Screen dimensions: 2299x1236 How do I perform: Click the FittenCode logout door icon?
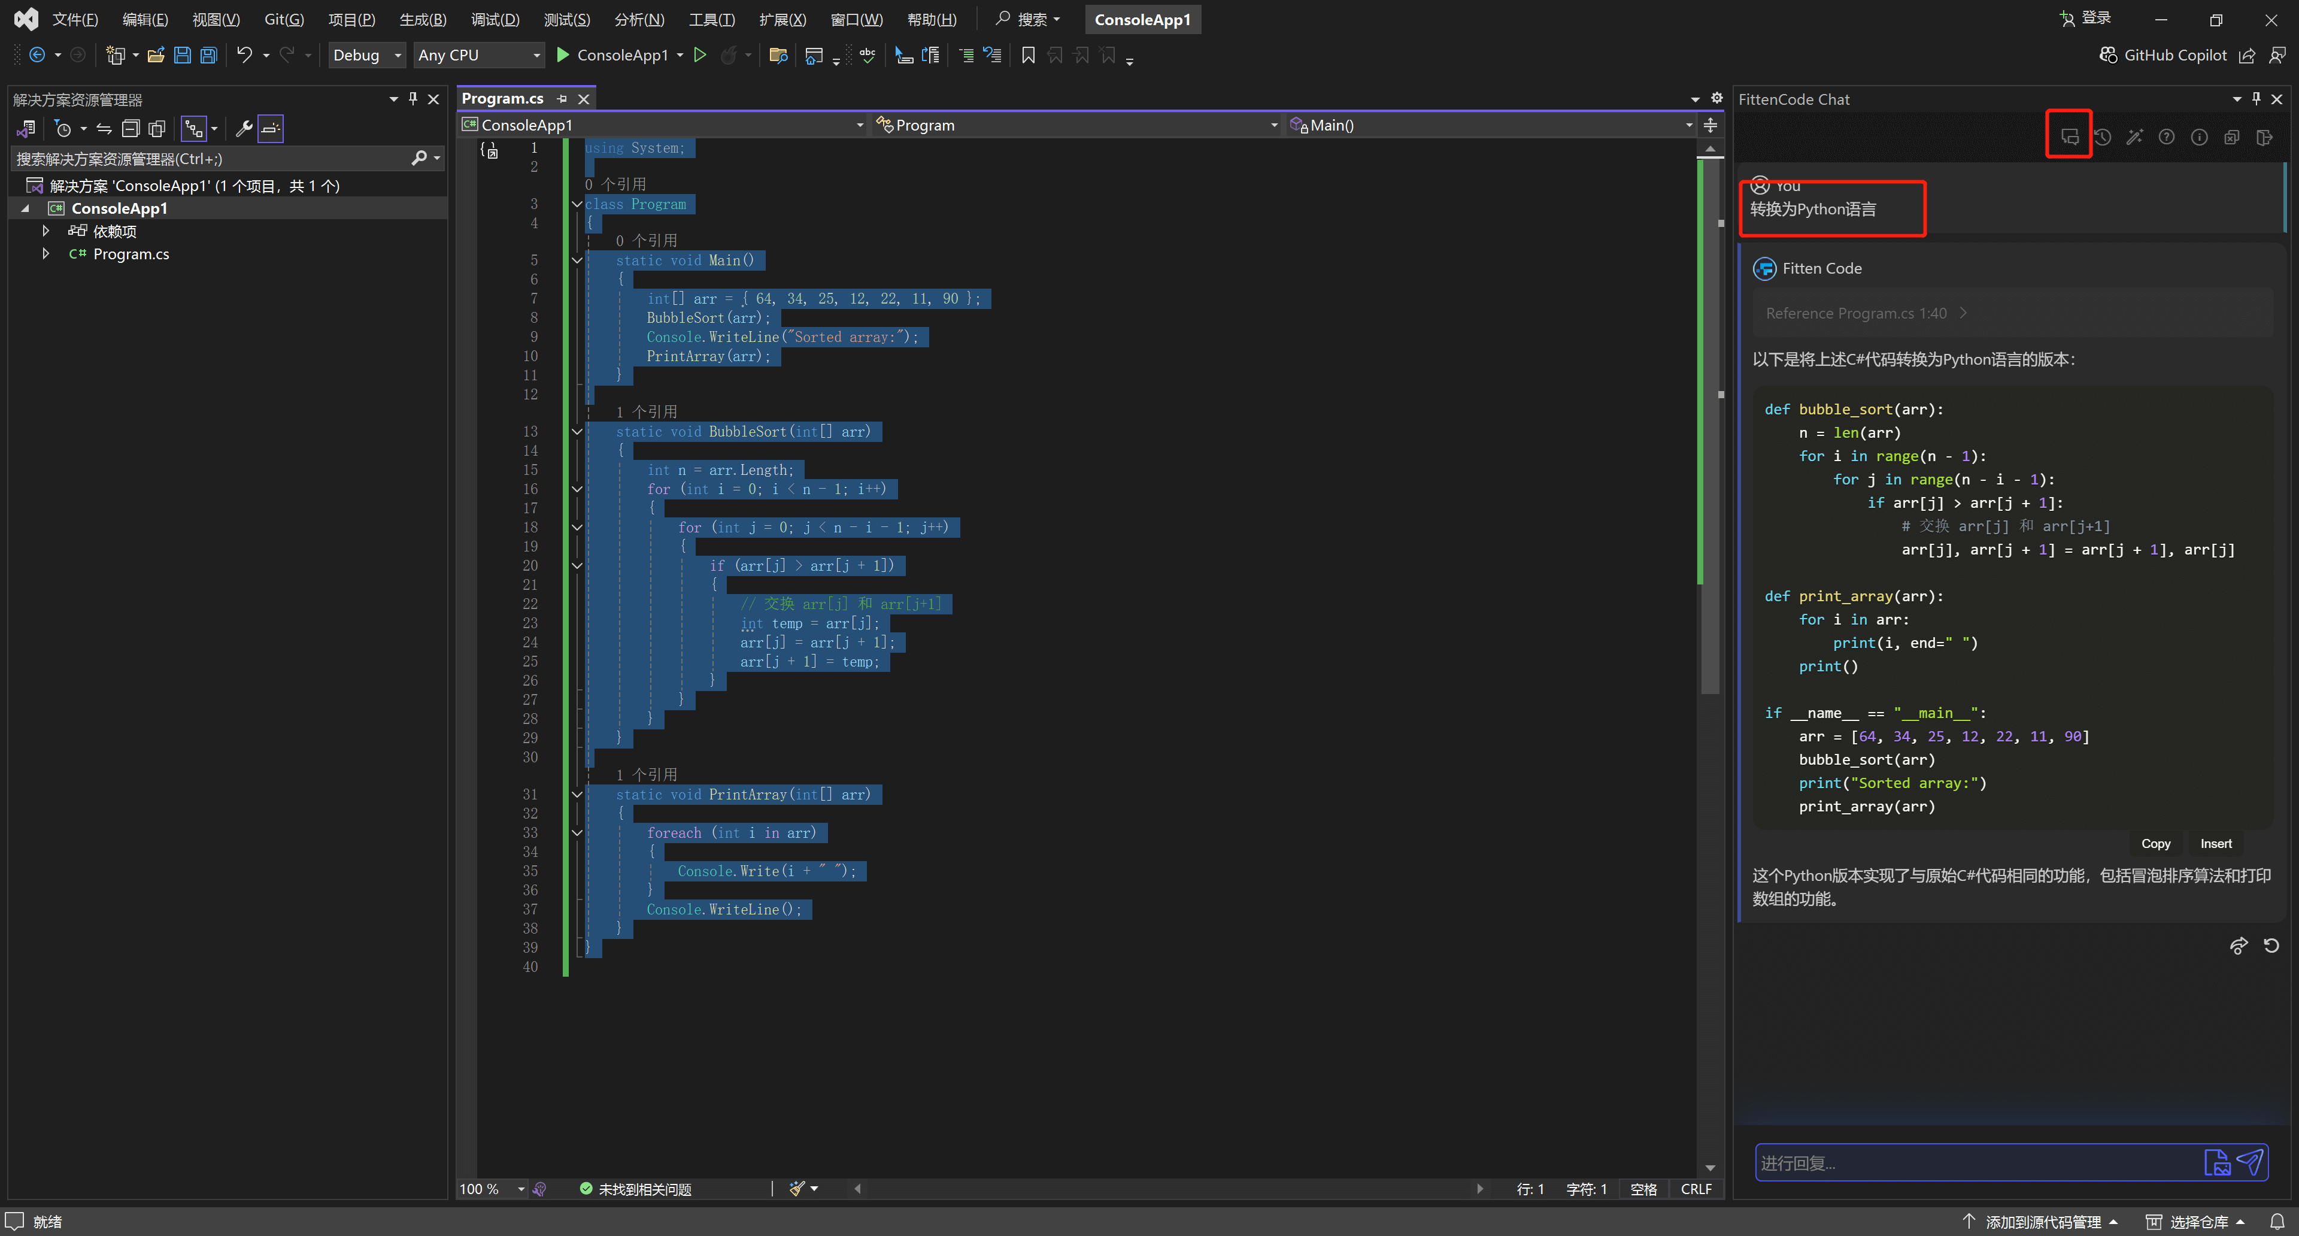(2264, 137)
